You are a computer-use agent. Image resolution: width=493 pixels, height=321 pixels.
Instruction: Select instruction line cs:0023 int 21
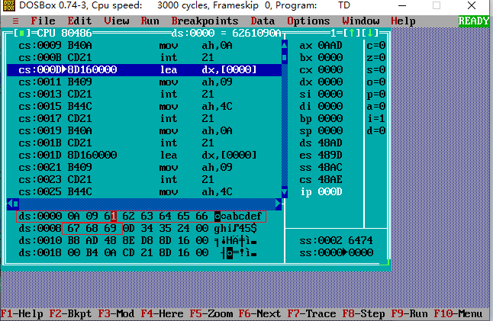pyautogui.click(x=144, y=180)
